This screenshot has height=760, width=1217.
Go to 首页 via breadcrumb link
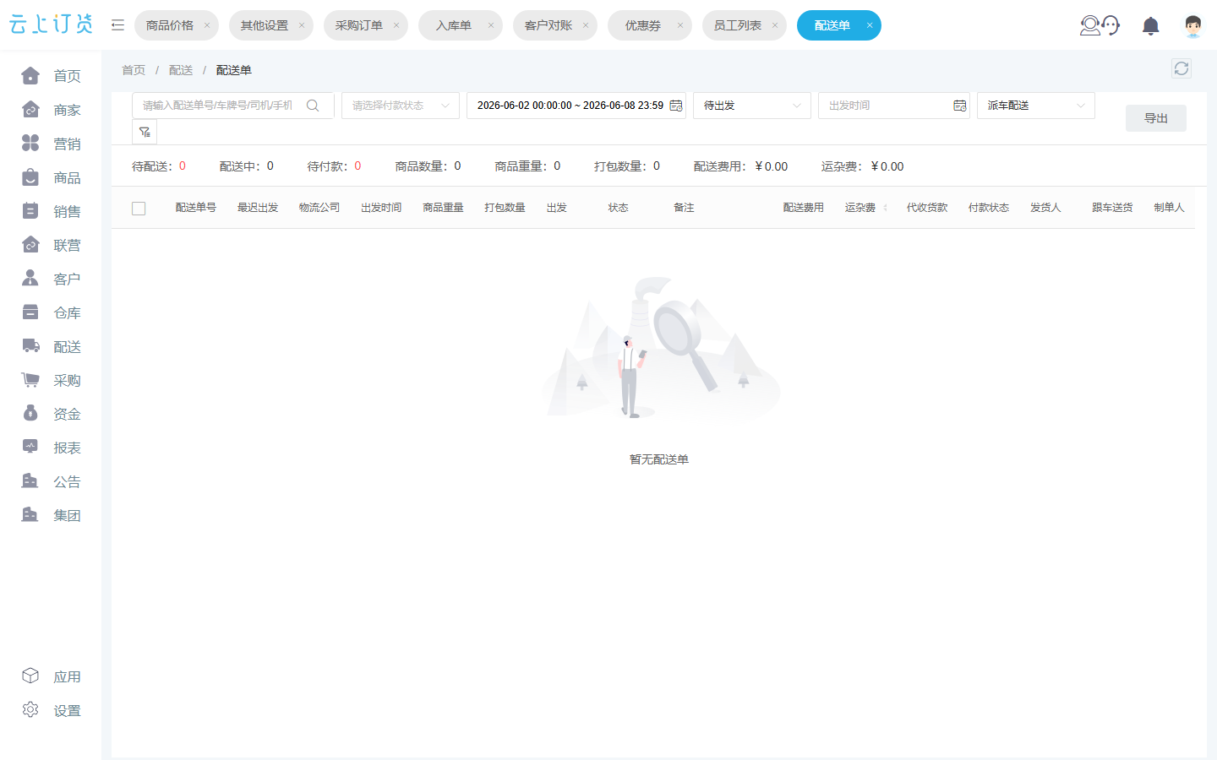pos(134,70)
